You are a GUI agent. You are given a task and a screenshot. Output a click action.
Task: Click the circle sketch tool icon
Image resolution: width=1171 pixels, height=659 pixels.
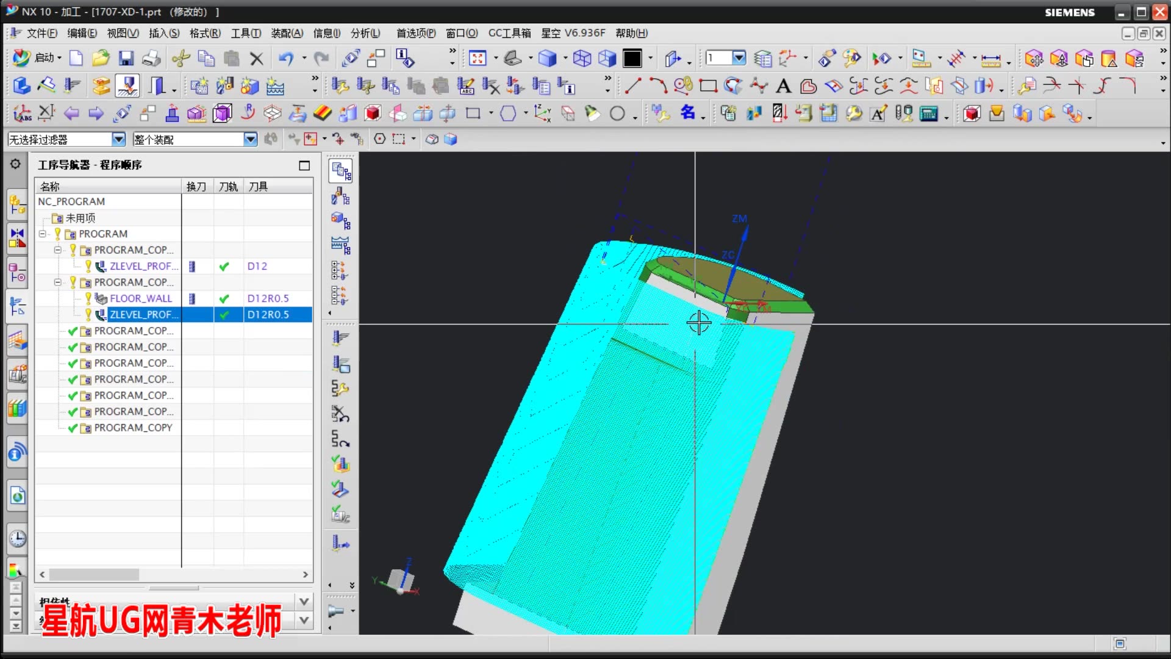tap(617, 113)
